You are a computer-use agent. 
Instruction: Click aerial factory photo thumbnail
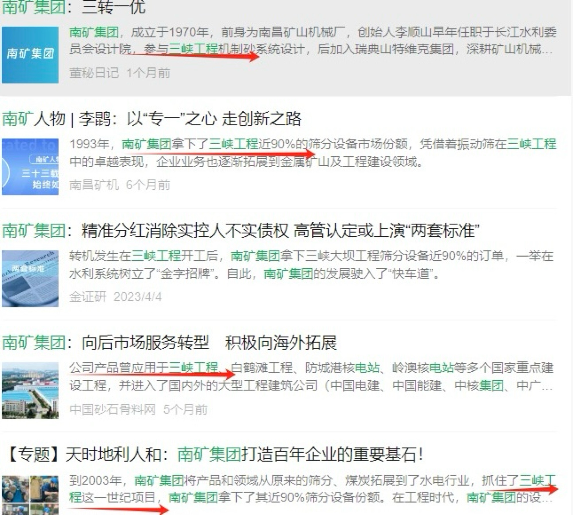click(30, 390)
